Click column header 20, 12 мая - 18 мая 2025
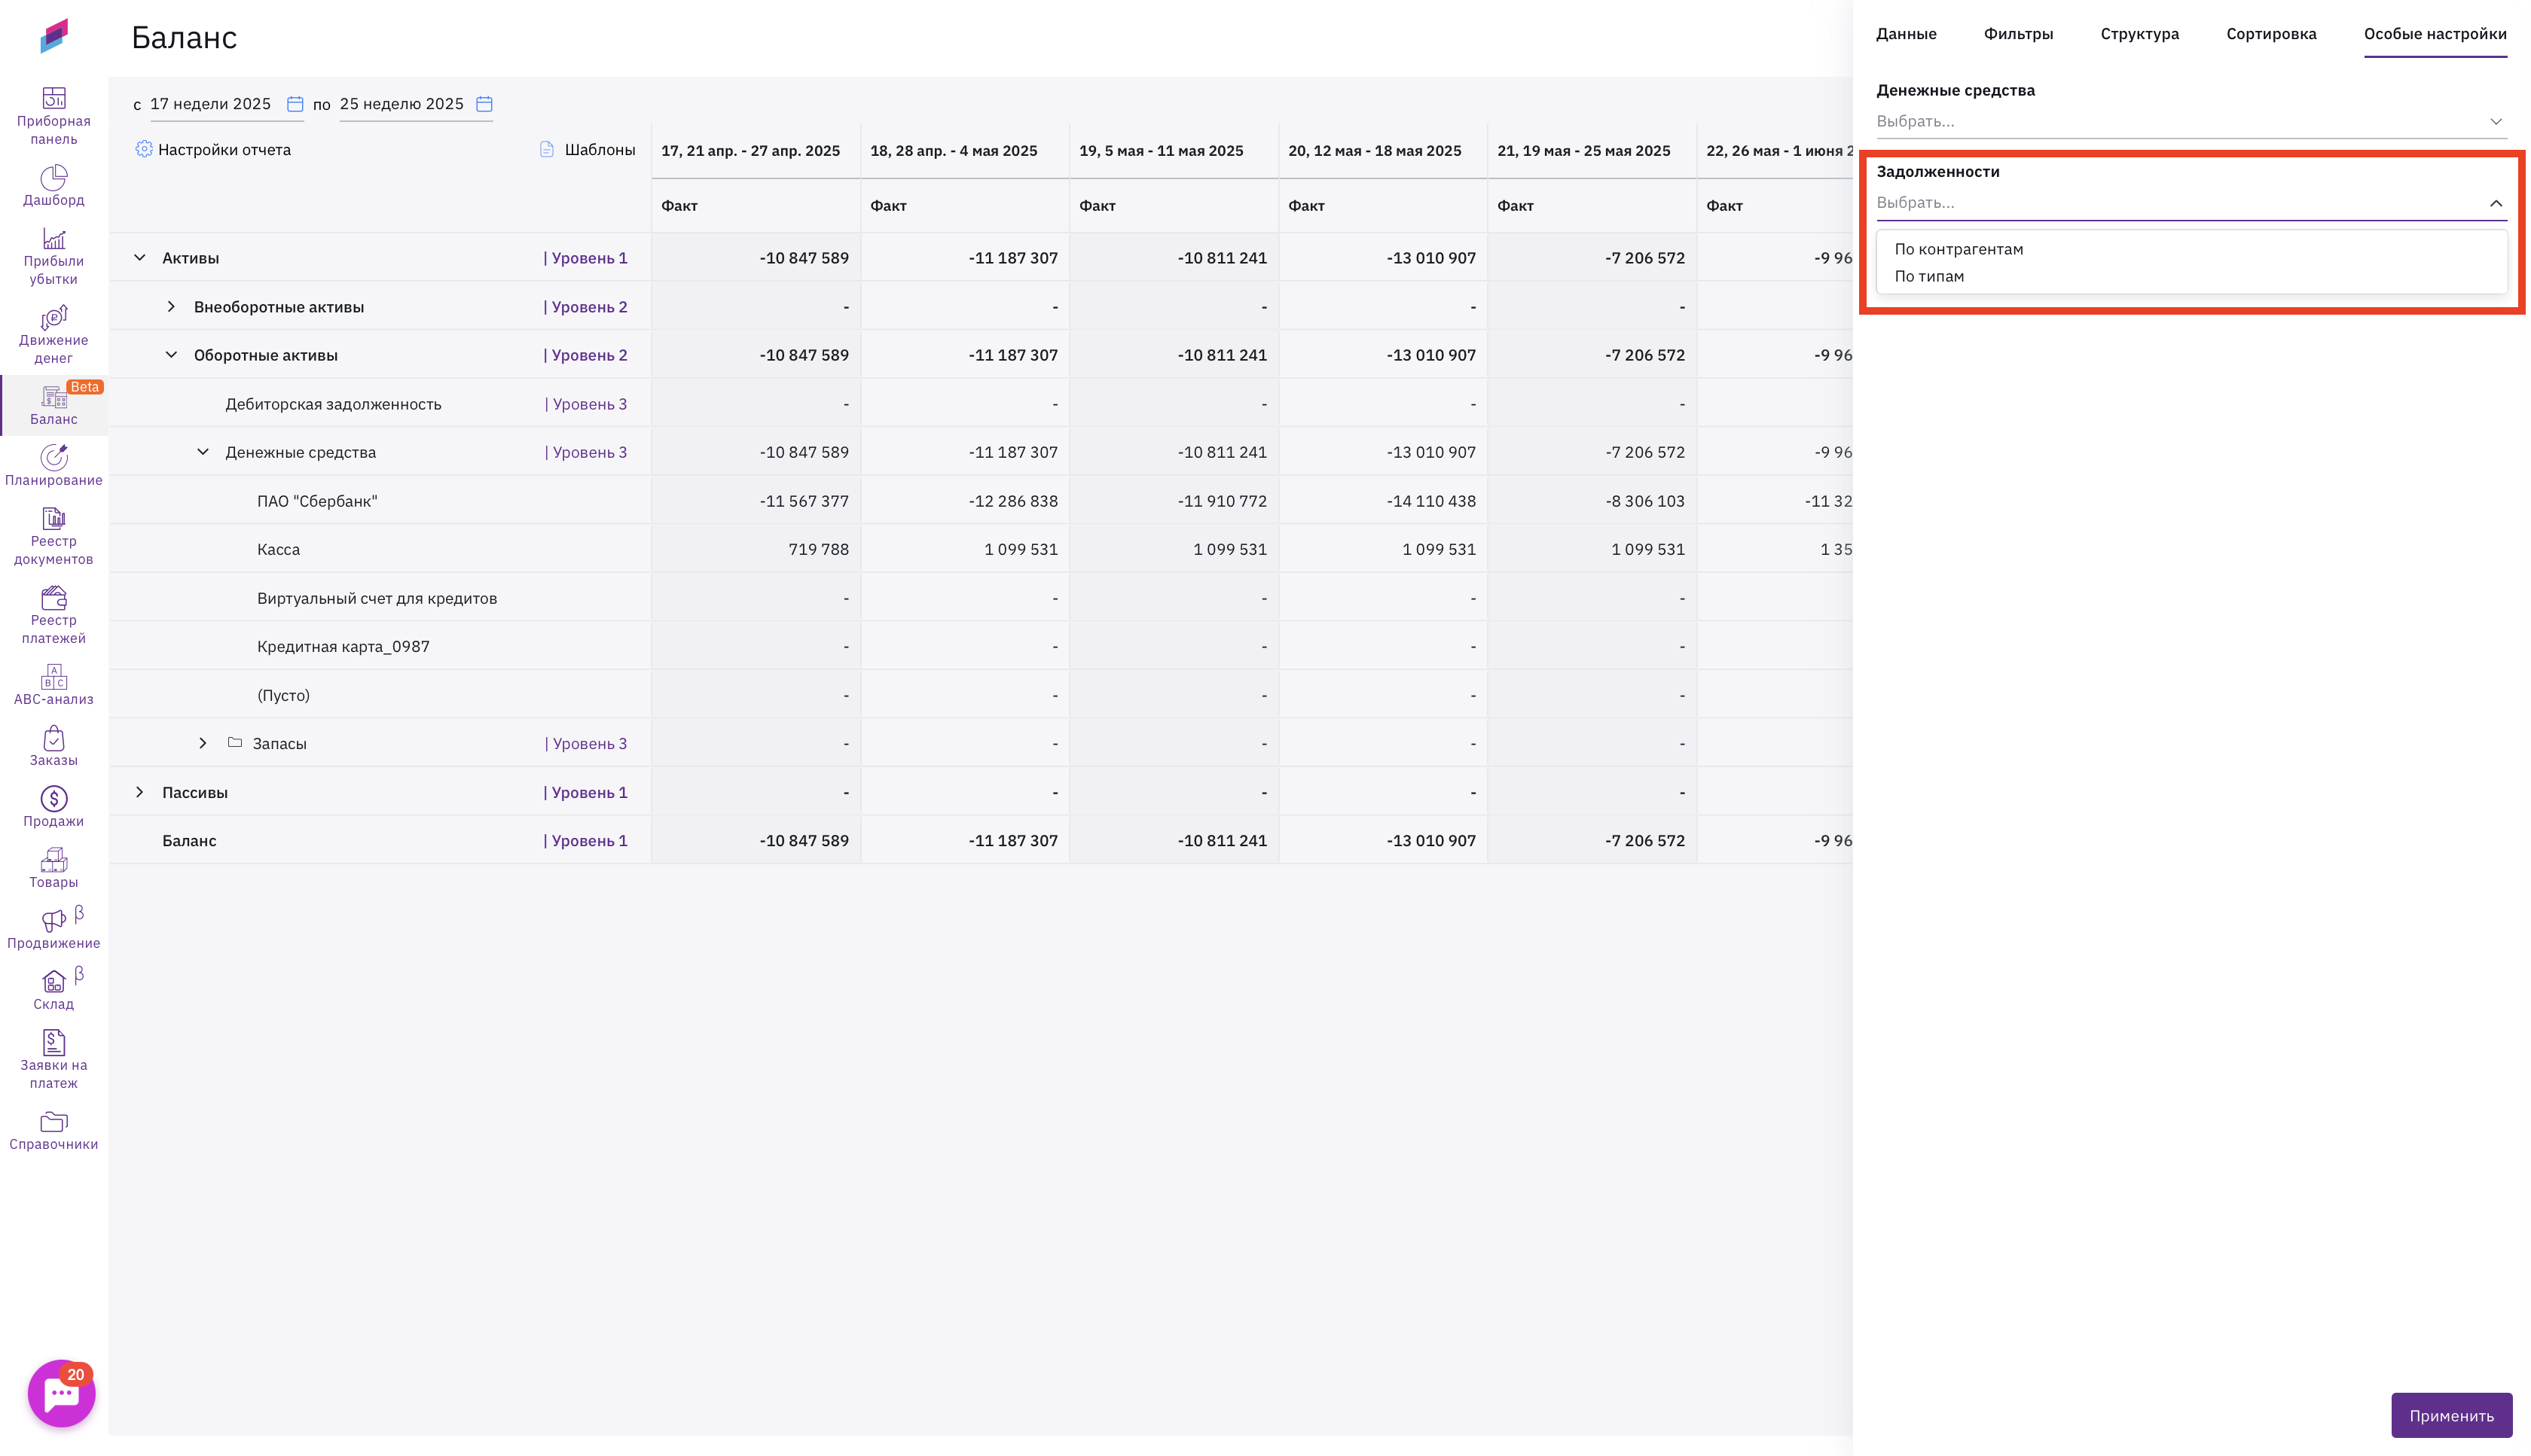Screen dimensions: 2531x1456 tap(1375, 151)
